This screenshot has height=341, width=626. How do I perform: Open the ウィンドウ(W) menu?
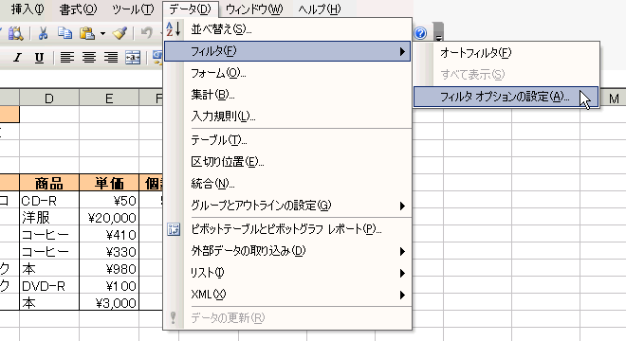tap(254, 9)
